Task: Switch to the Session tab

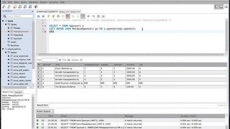Action: 18,92
